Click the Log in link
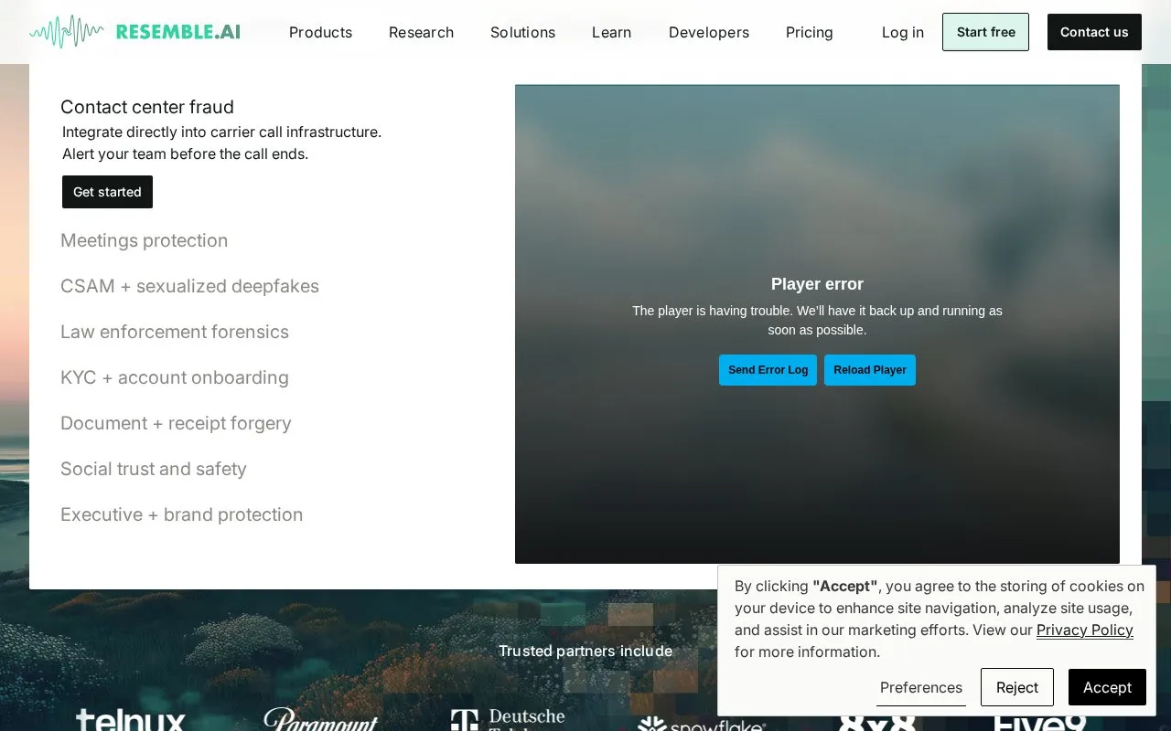The height and width of the screenshot is (731, 1171). (903, 32)
